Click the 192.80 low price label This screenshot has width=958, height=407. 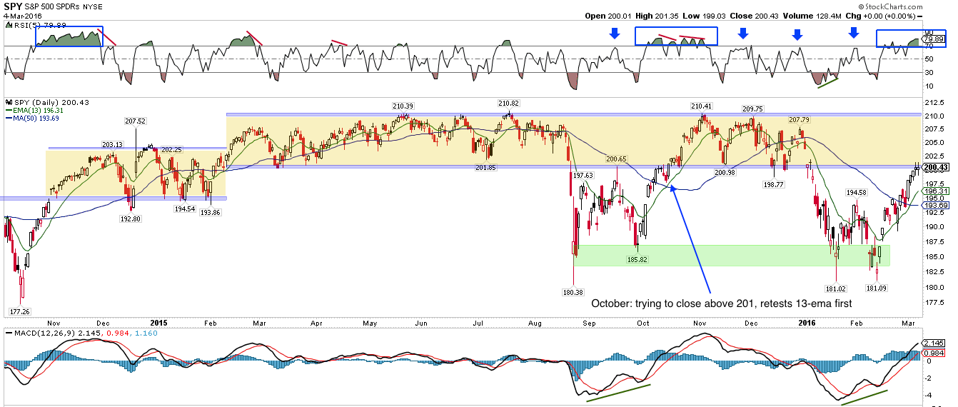tap(129, 220)
